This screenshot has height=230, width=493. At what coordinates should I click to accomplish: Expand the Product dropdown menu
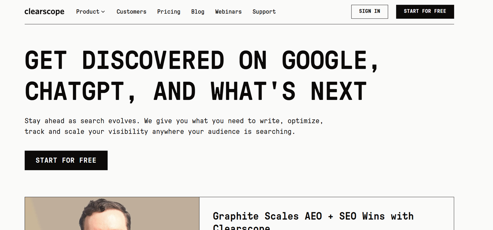(91, 12)
